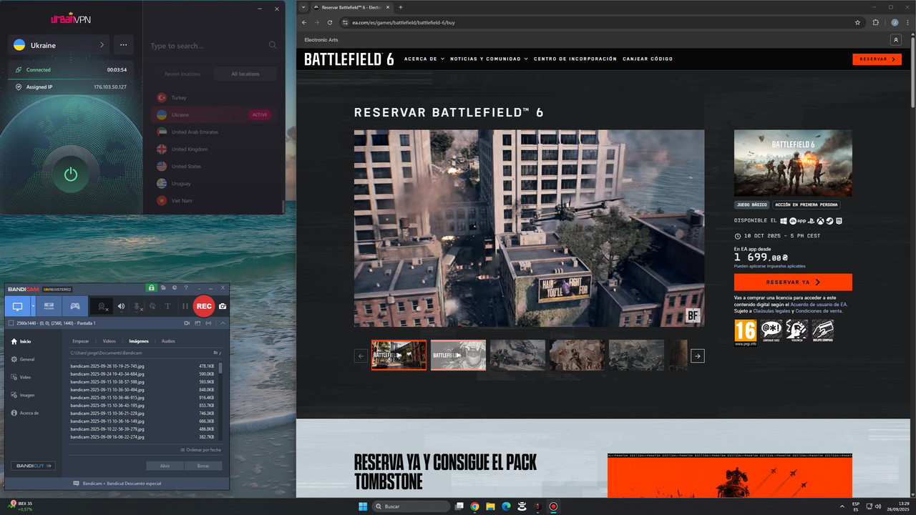Screen dimensions: 916x515
Task: Click Bandicam Borrar button
Action: point(203,466)
